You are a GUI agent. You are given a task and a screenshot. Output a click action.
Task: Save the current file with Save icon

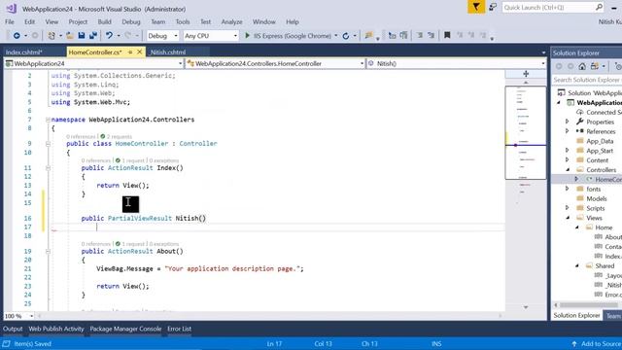coord(82,36)
